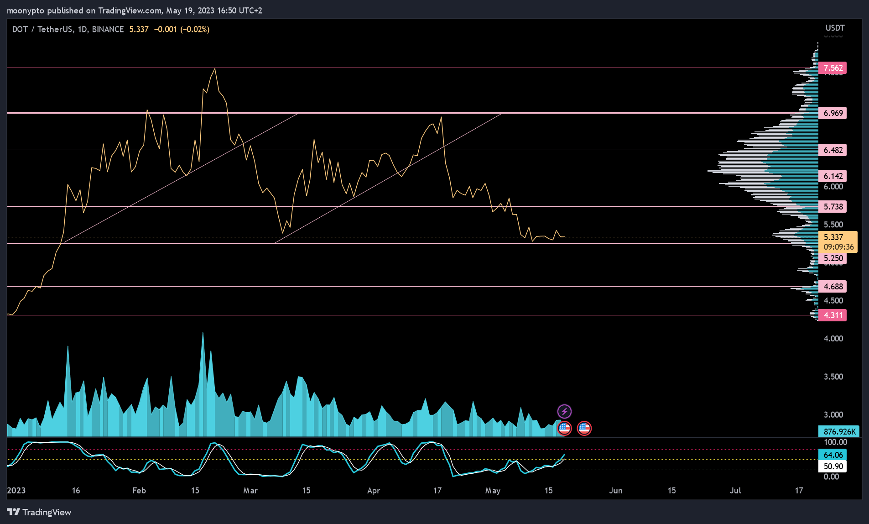Click the Apr label on time axis
This screenshot has height=524, width=869.
coord(374,491)
